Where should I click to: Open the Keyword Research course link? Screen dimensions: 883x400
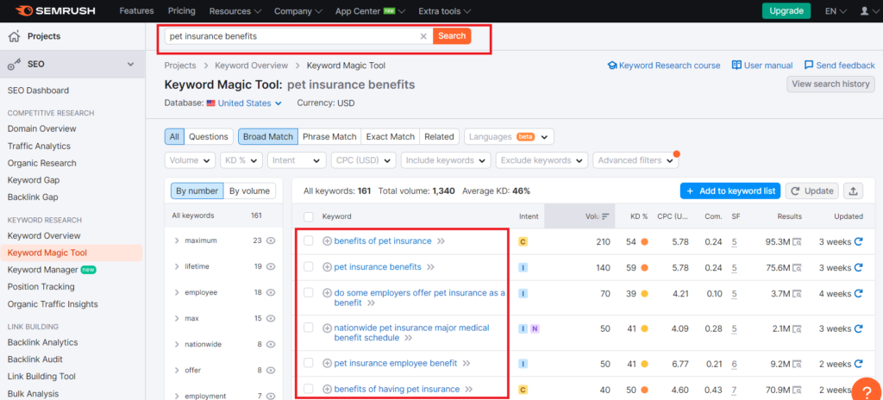pos(664,66)
